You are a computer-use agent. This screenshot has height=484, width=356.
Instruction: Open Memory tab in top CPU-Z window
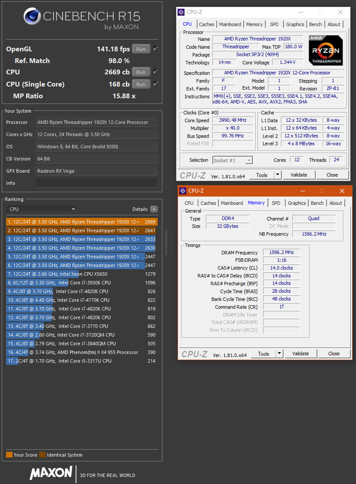254,24
